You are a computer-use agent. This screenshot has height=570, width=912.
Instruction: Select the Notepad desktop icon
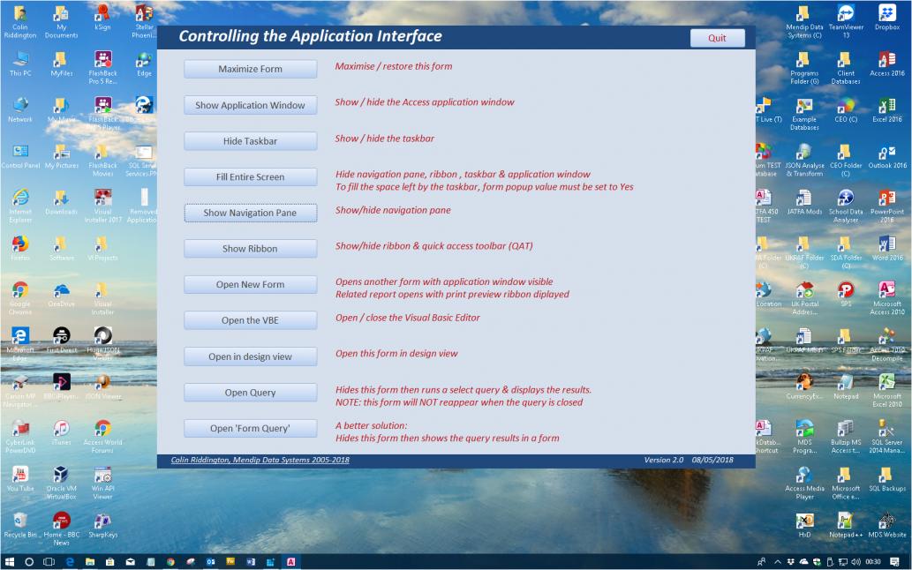coord(846,386)
